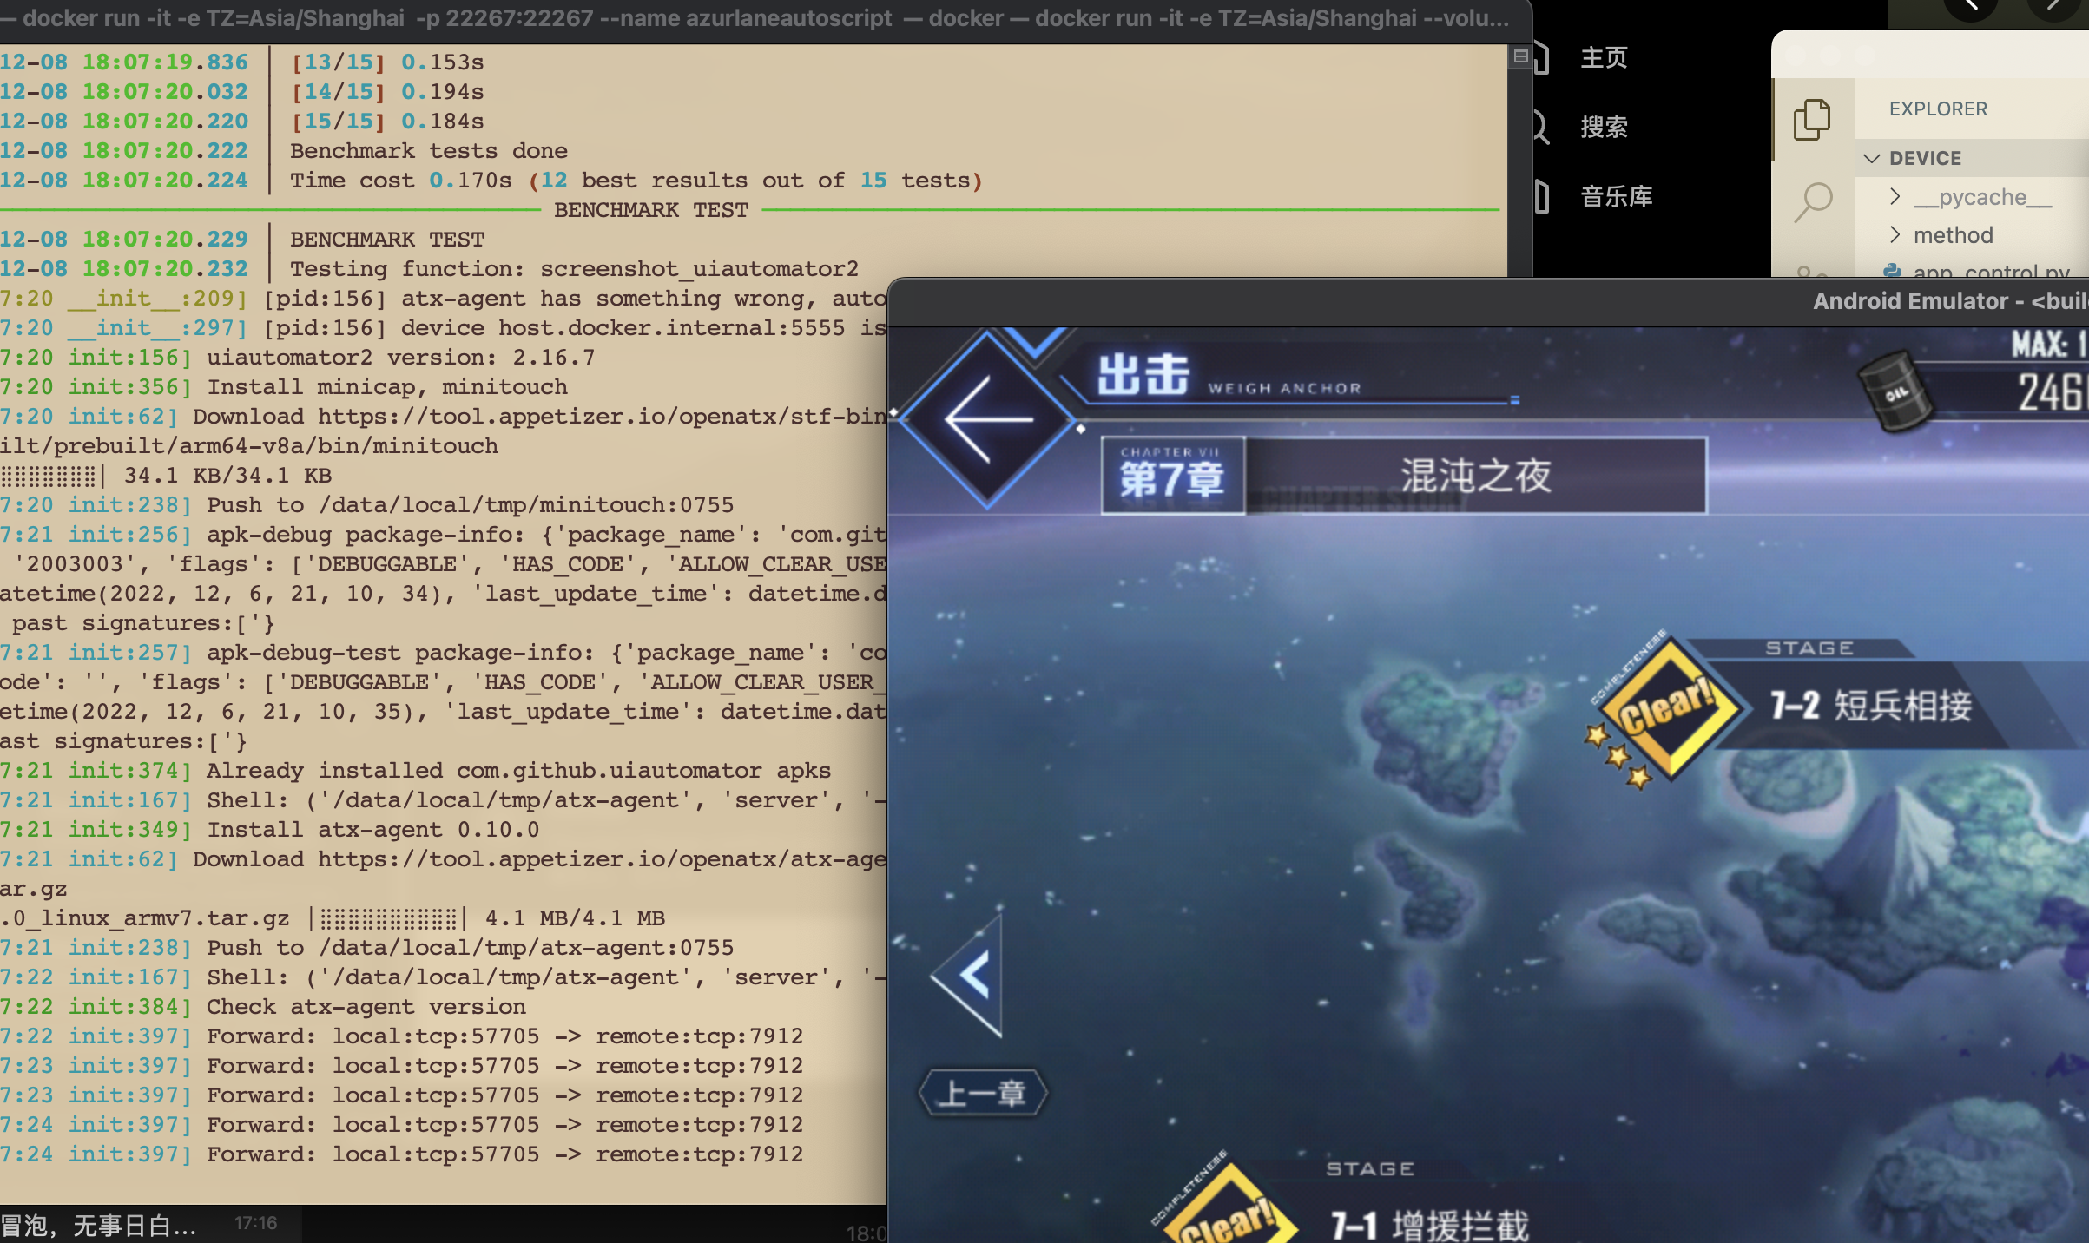This screenshot has height=1243, width=2089.
Task: Click the 'Testing function: screenshot_uiautomator2' line
Action: [x=574, y=269]
